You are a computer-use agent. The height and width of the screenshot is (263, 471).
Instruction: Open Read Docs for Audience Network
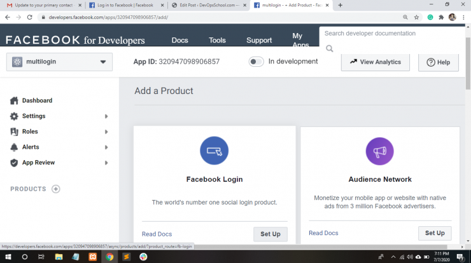(323, 233)
